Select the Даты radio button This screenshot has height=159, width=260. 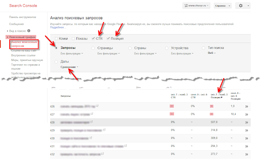tap(56, 62)
